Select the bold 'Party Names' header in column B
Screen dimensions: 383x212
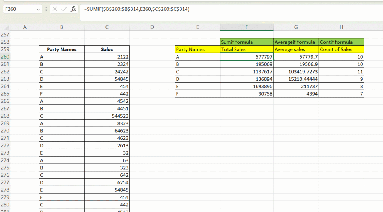[61, 49]
